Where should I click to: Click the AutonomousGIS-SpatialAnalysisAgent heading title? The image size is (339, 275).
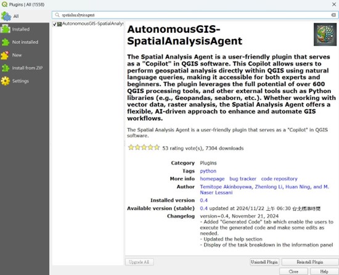click(185, 35)
